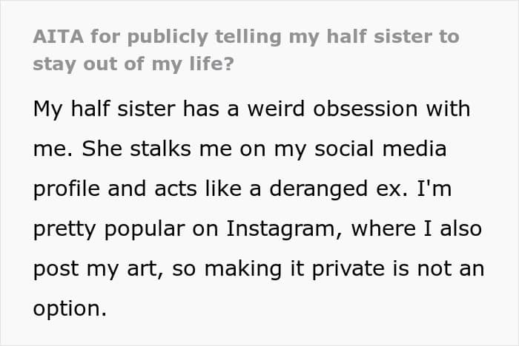Click the final word "option."

point(70,309)
